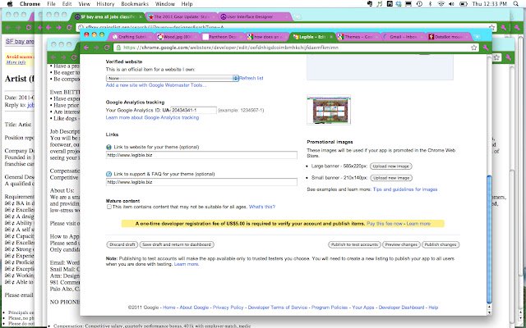Reload the craigslist window page
The image size is (526, 328).
pos(69,27)
